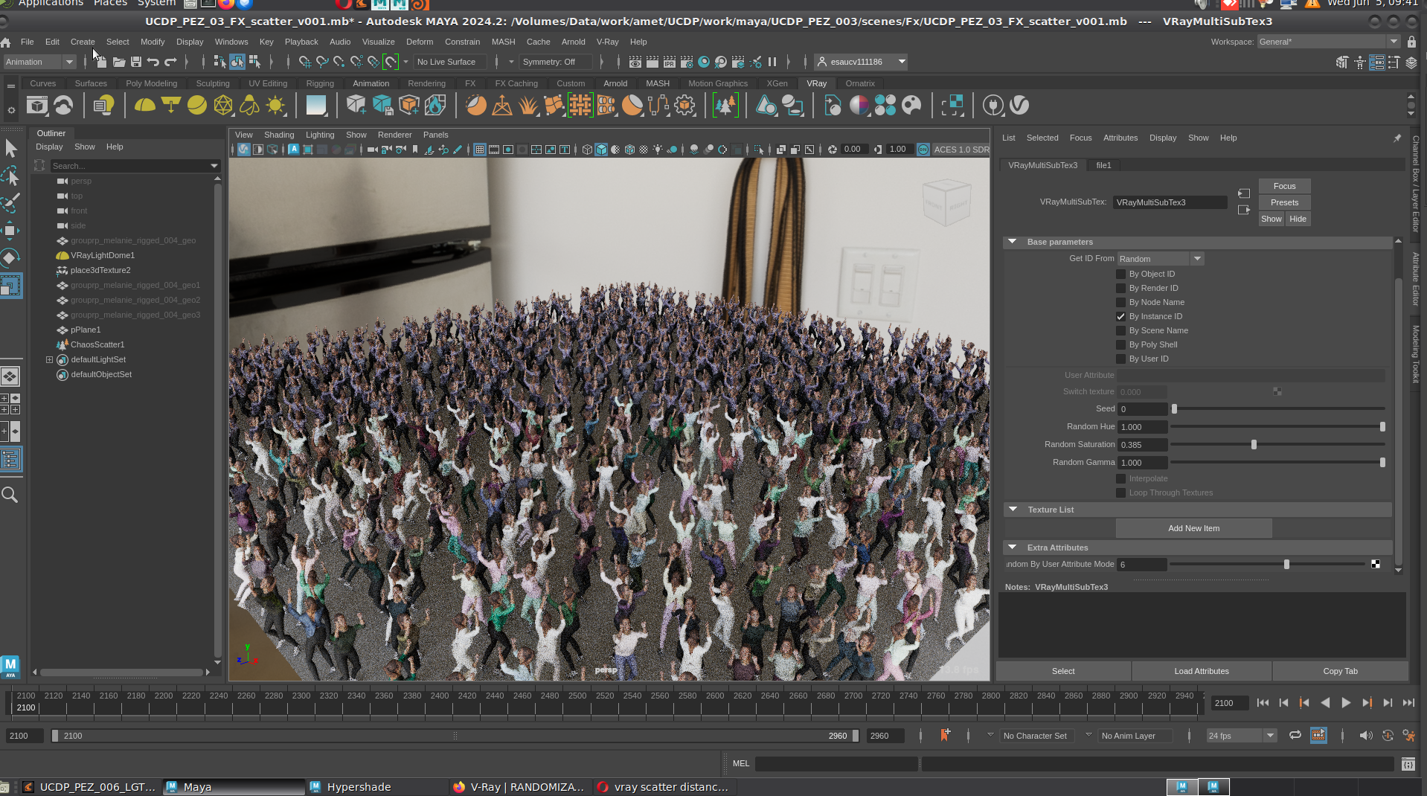Open the 24 fps dropdown

pos(1241,736)
